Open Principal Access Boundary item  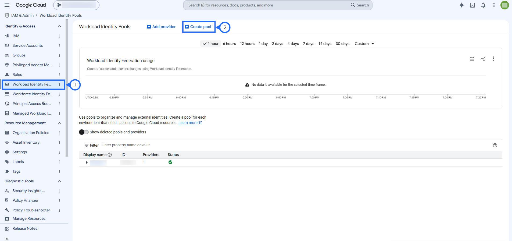32,104
